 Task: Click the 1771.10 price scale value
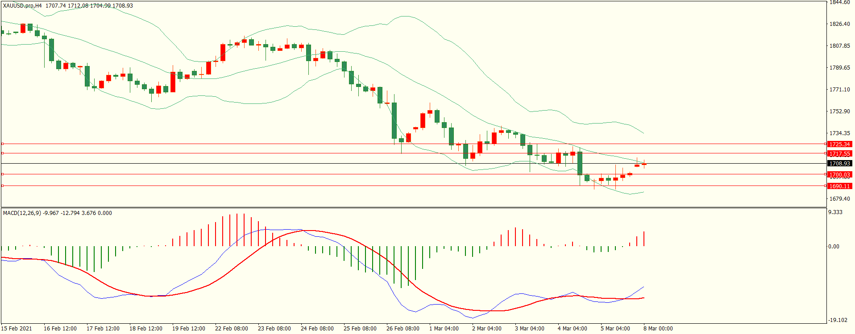[x=839, y=90]
